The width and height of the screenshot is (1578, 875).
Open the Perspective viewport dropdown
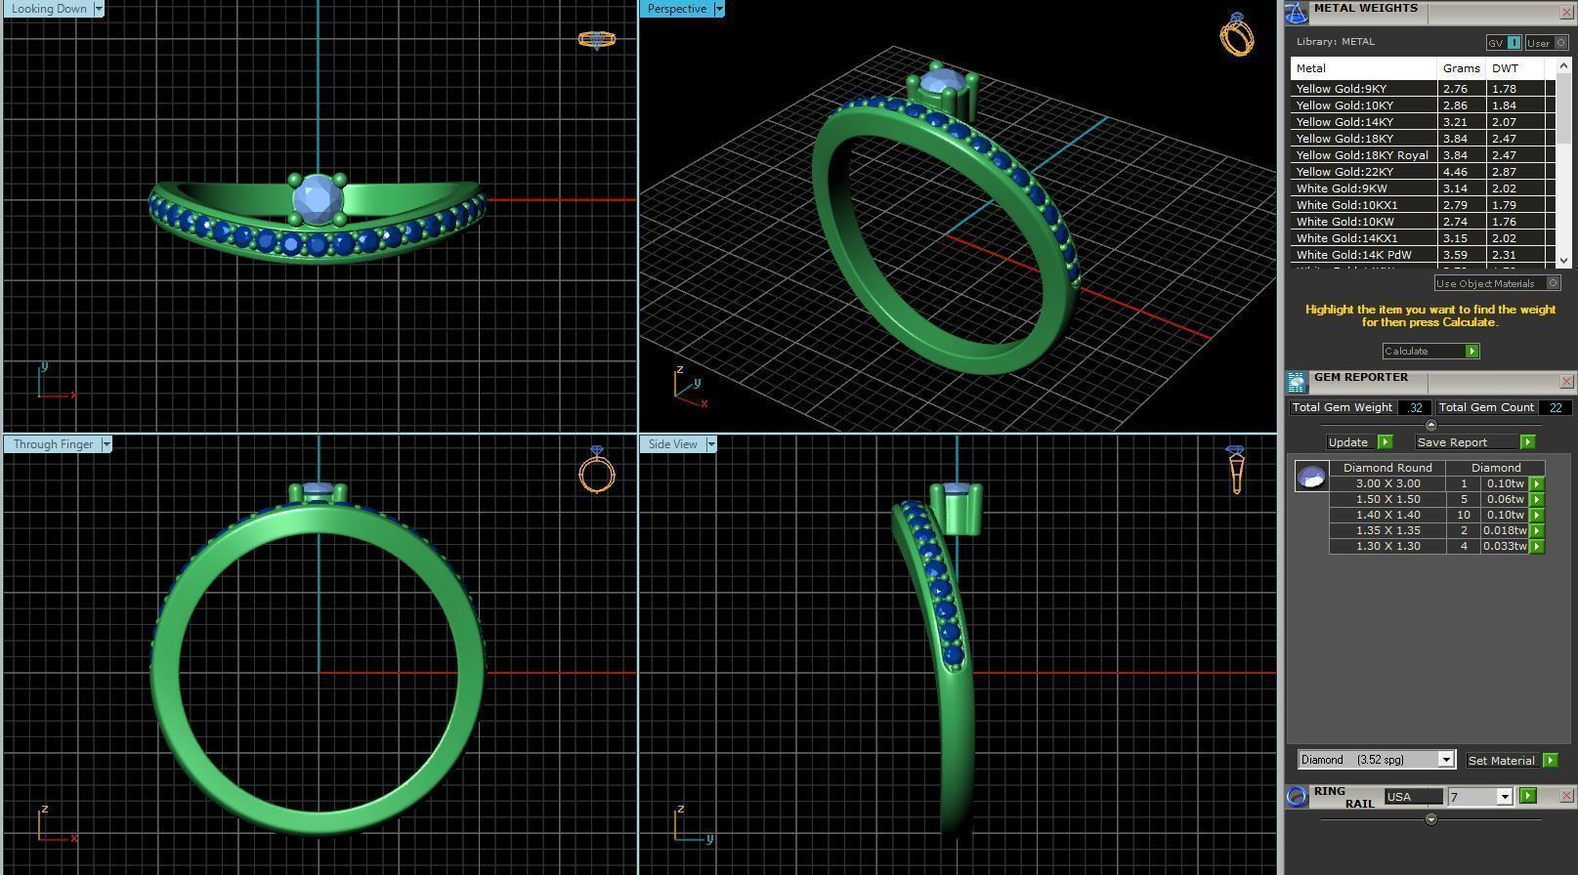pos(719,9)
